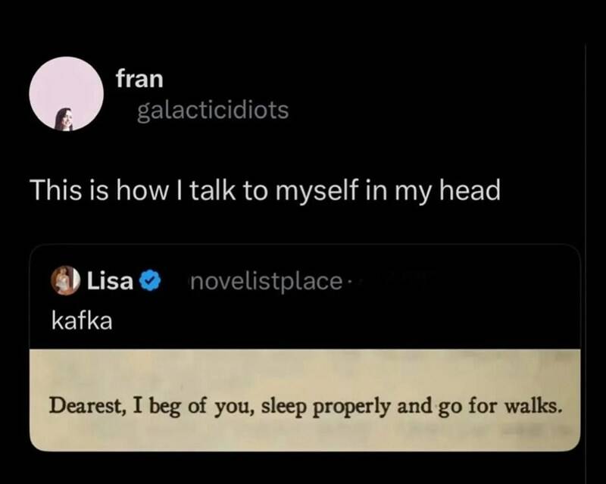Screen dimensions: 606x484
Task: Open the novelistplace handle
Action: pyautogui.click(x=267, y=282)
